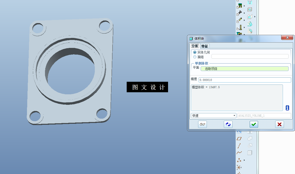Viewport: 295px width, 174px height.
Task: Select the screw tool icon
Action: 240,13
